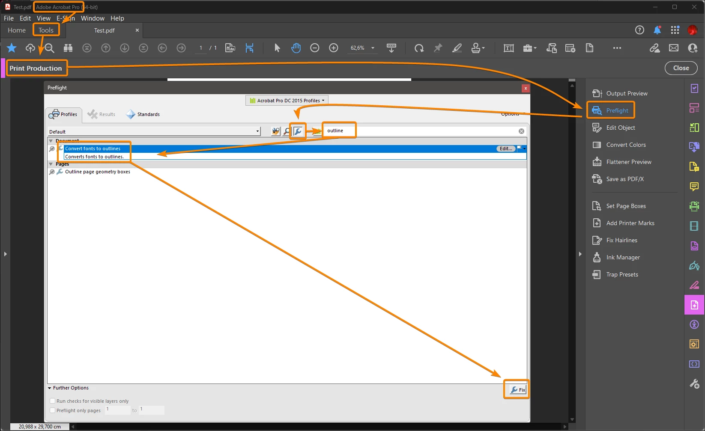Screen dimensions: 705x431
Task: Click the pushpin sticky note icon
Action: 438,48
